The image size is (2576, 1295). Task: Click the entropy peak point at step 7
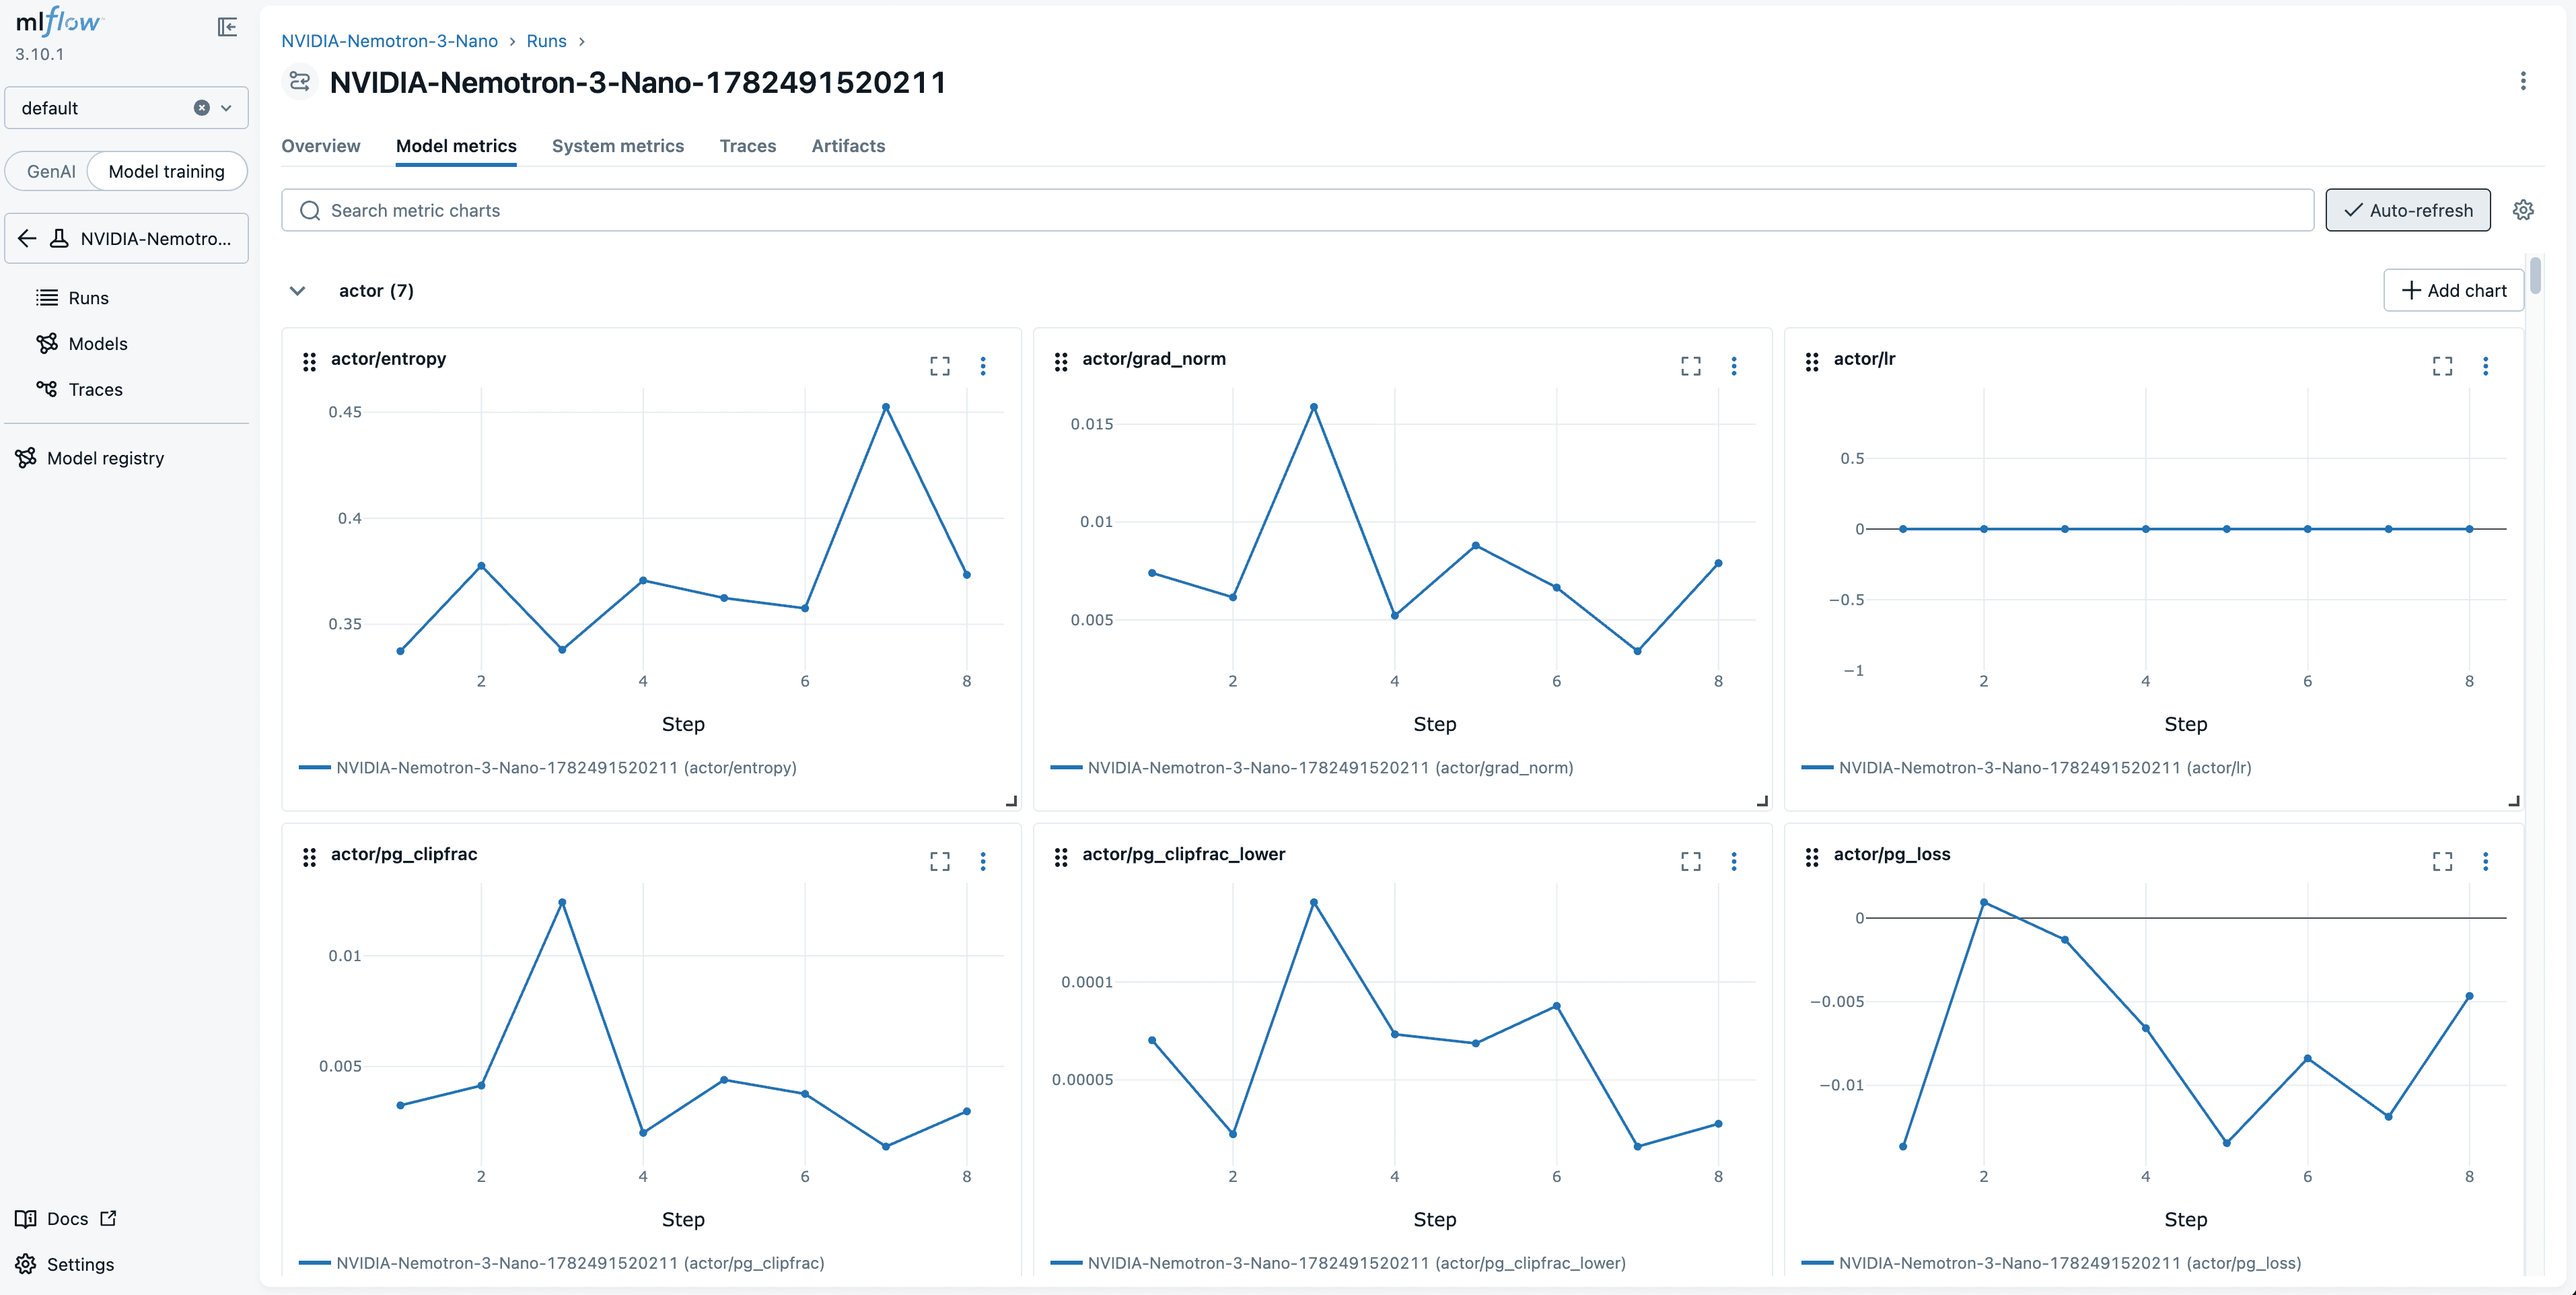pos(886,407)
